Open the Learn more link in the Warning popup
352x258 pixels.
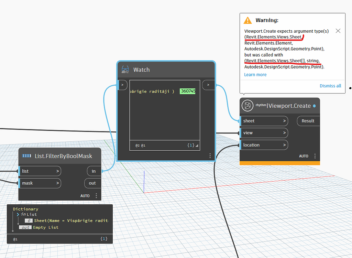pyautogui.click(x=255, y=74)
